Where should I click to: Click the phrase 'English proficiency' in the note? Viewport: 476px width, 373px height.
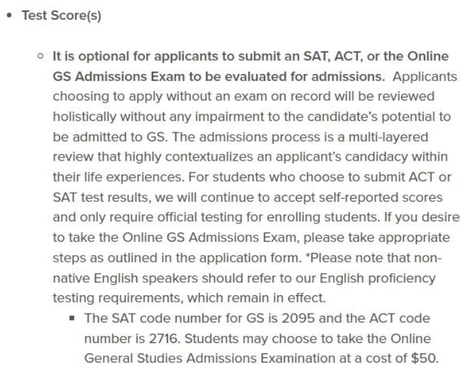click(378, 278)
